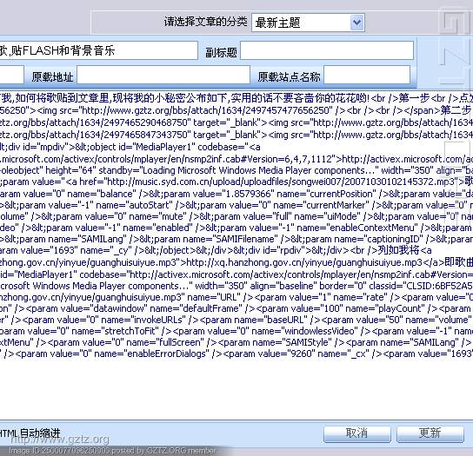Click the 更新 update button
The image size is (473, 456).
[430, 433]
